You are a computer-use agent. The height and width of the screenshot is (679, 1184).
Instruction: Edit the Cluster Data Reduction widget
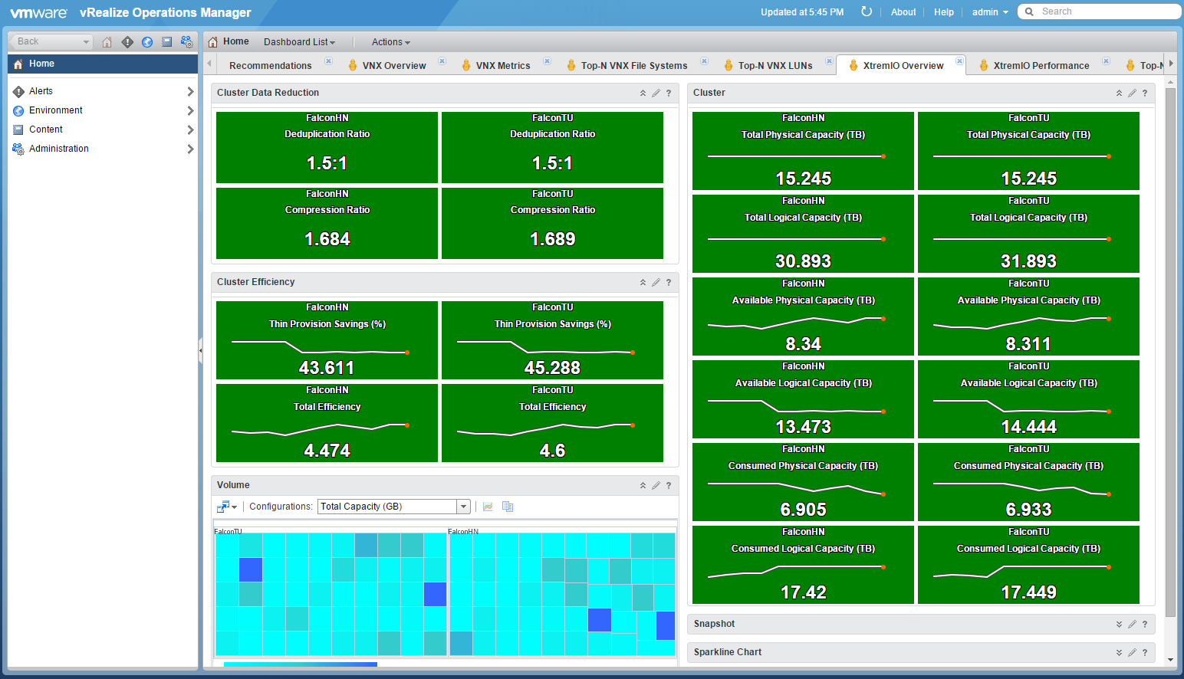(x=656, y=93)
